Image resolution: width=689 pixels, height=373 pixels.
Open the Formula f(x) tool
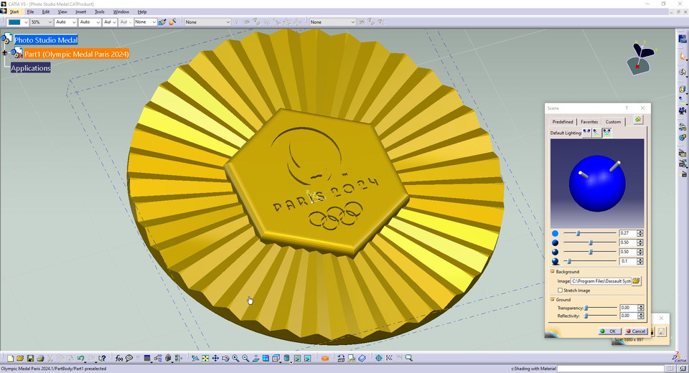pyautogui.click(x=119, y=359)
